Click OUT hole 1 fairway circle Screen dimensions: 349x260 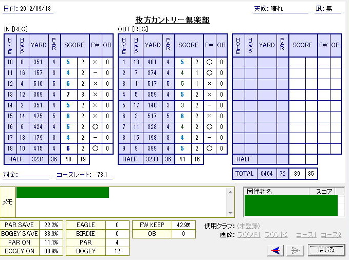209,62
